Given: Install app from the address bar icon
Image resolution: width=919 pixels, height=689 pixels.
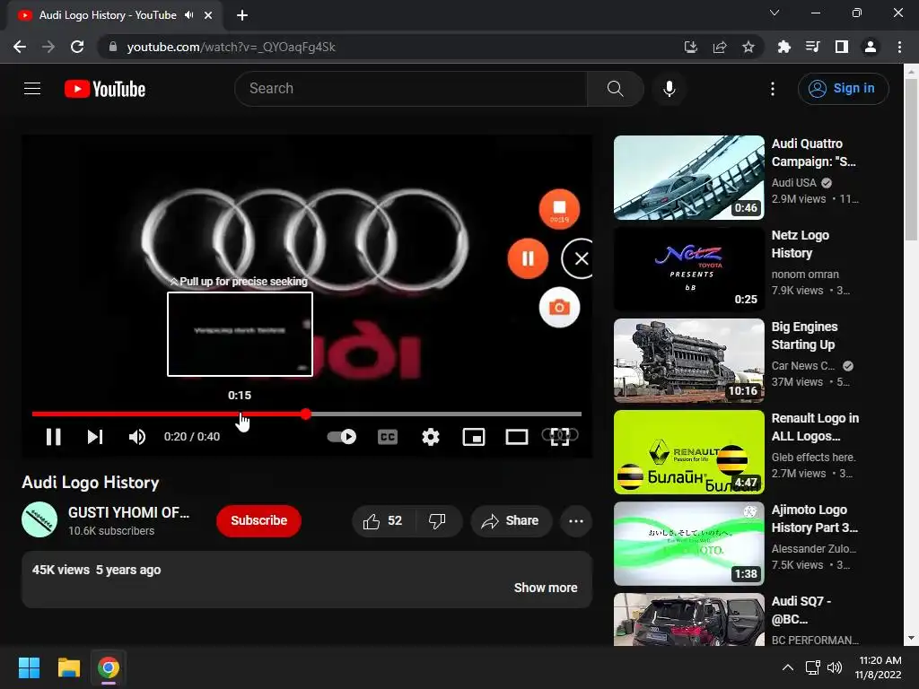Looking at the screenshot, I should tap(691, 47).
